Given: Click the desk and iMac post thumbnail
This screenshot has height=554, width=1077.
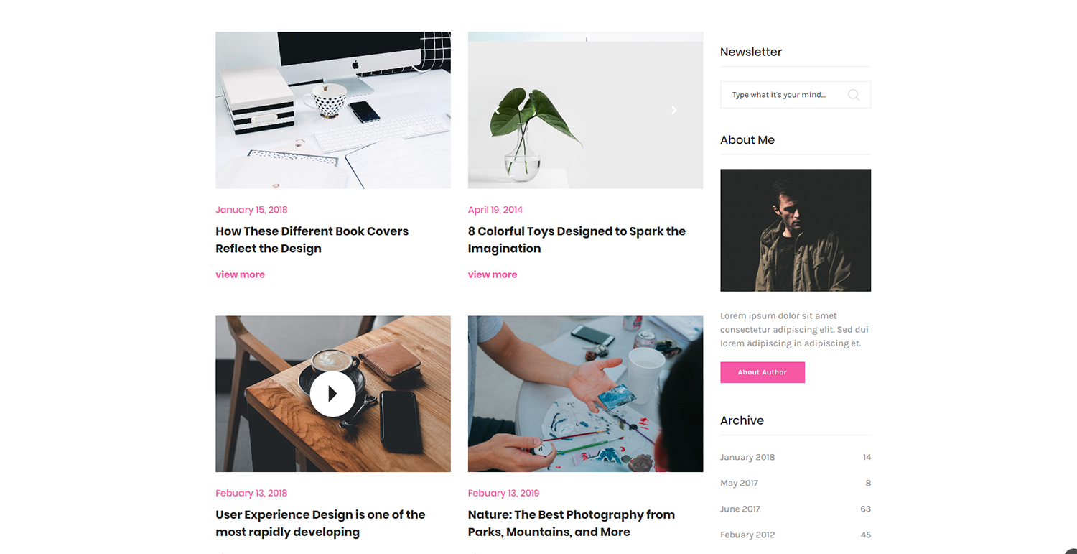Looking at the screenshot, I should [x=333, y=110].
